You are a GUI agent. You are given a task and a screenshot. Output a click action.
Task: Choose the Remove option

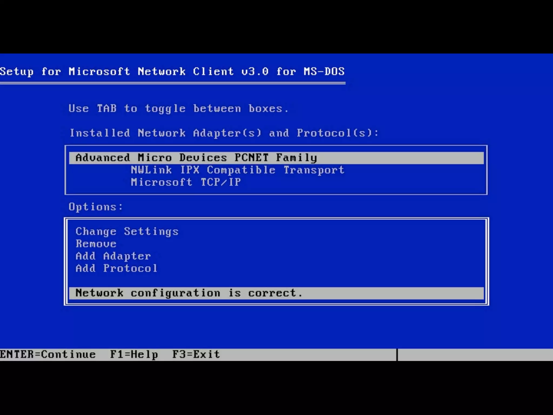pos(96,244)
